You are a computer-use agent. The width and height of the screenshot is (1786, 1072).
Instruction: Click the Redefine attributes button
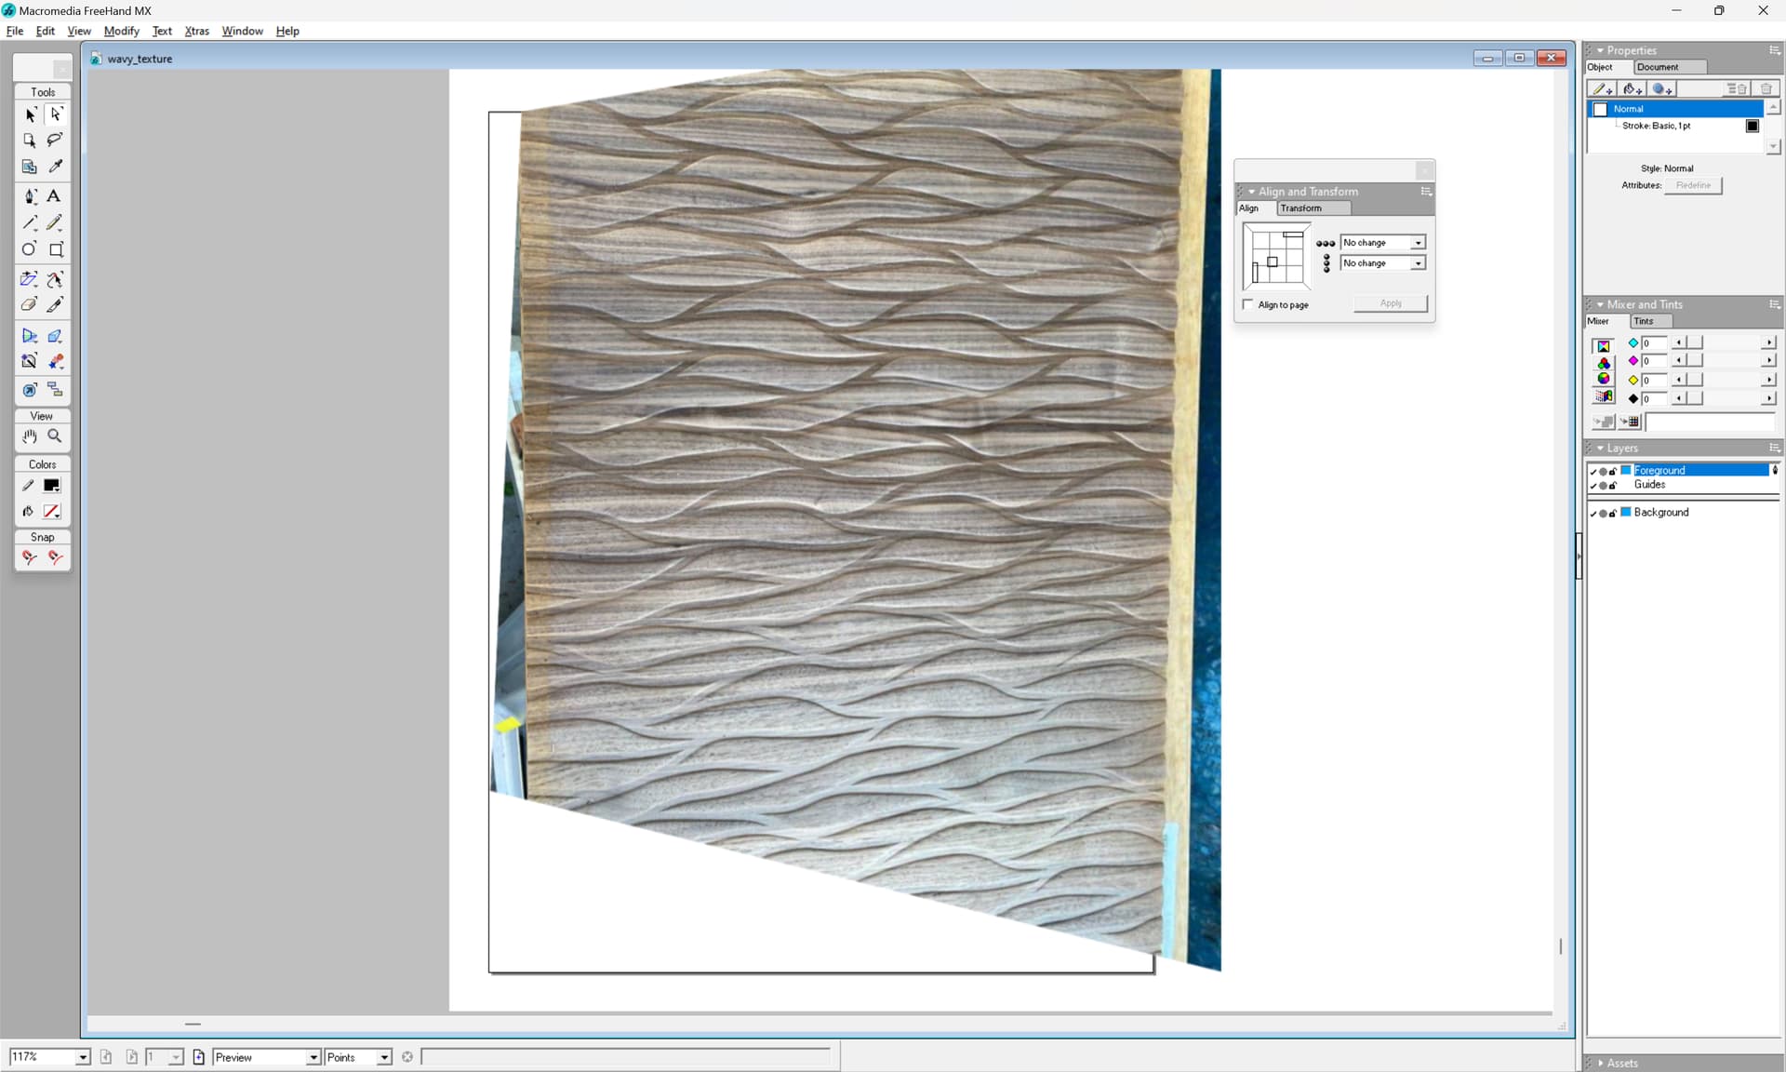[1693, 185]
